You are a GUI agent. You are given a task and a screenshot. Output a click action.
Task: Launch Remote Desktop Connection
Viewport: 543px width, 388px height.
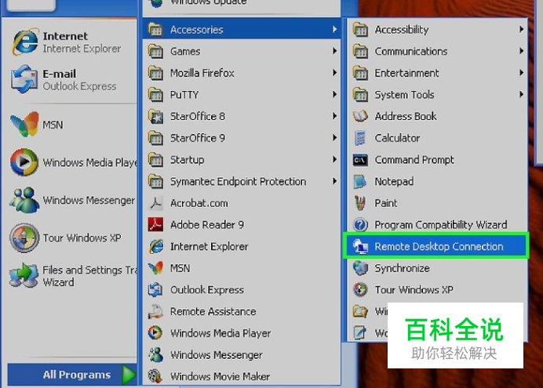point(437,246)
